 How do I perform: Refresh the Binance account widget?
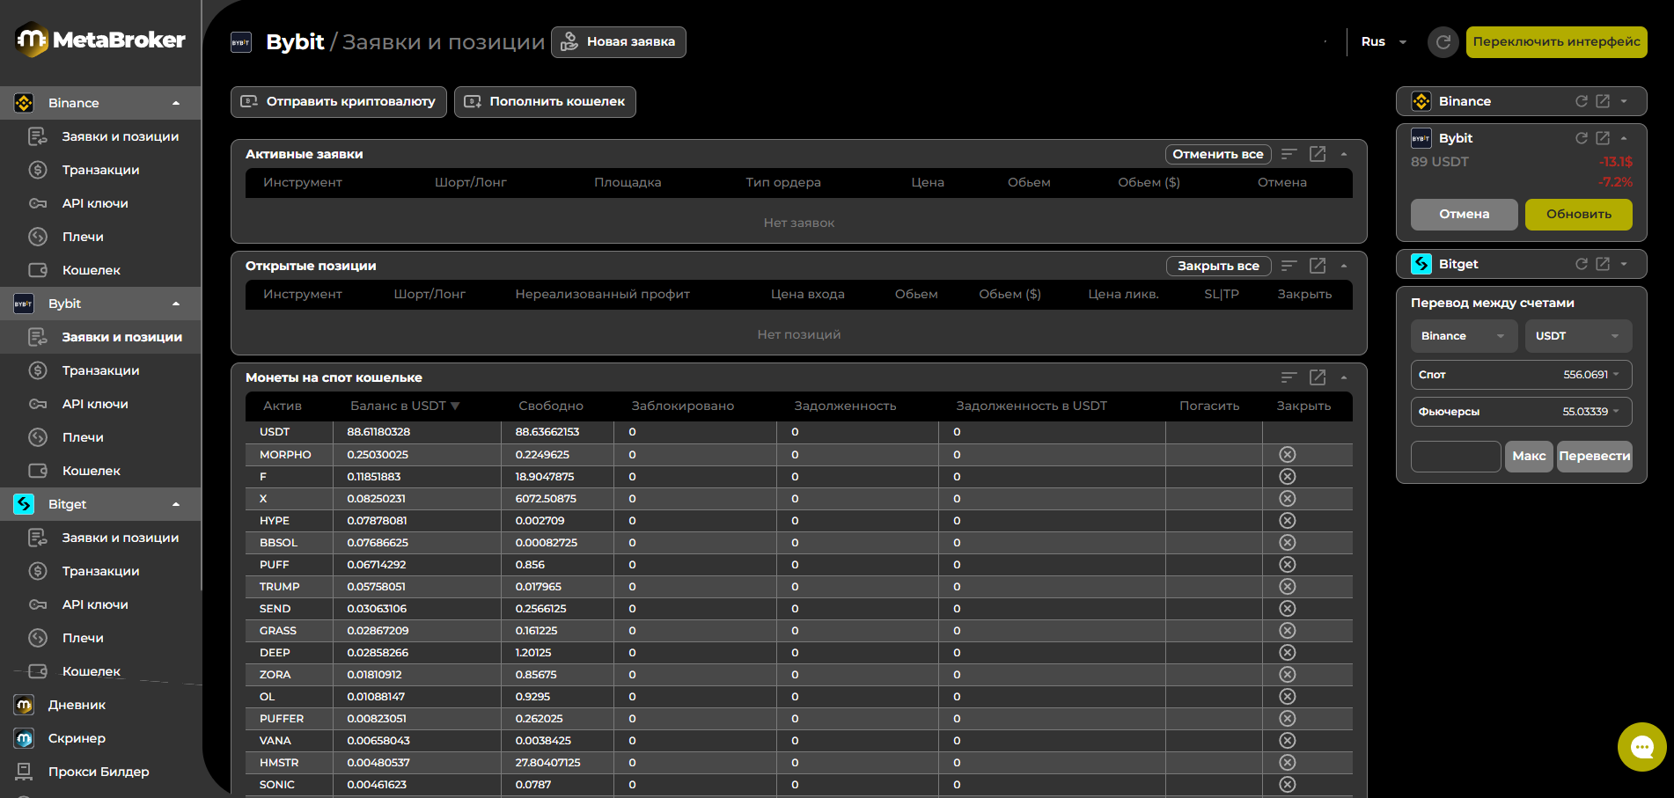(1581, 101)
